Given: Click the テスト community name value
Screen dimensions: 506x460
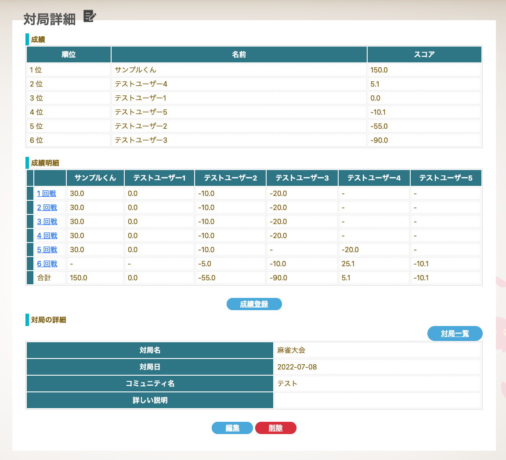Looking at the screenshot, I should pyautogui.click(x=287, y=384).
